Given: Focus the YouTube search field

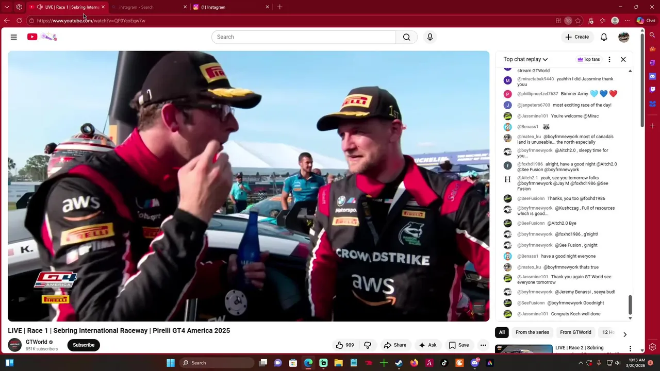Looking at the screenshot, I should [x=303, y=37].
